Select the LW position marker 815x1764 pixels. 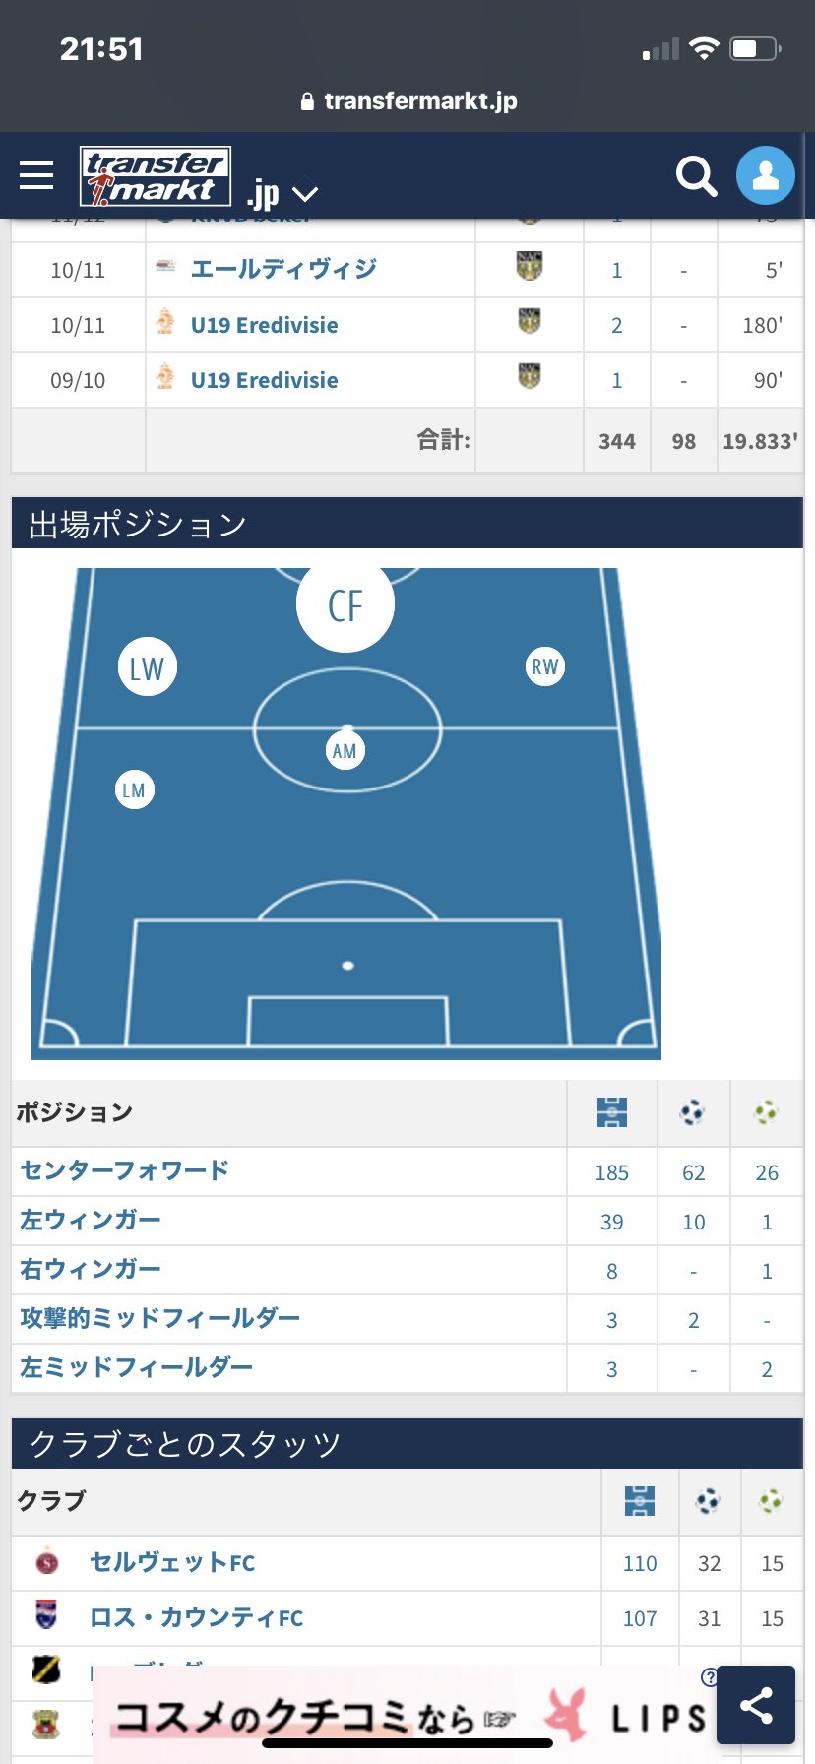148,667
